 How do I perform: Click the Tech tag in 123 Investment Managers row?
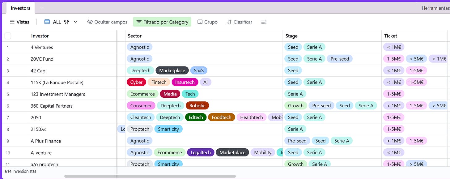(x=190, y=94)
